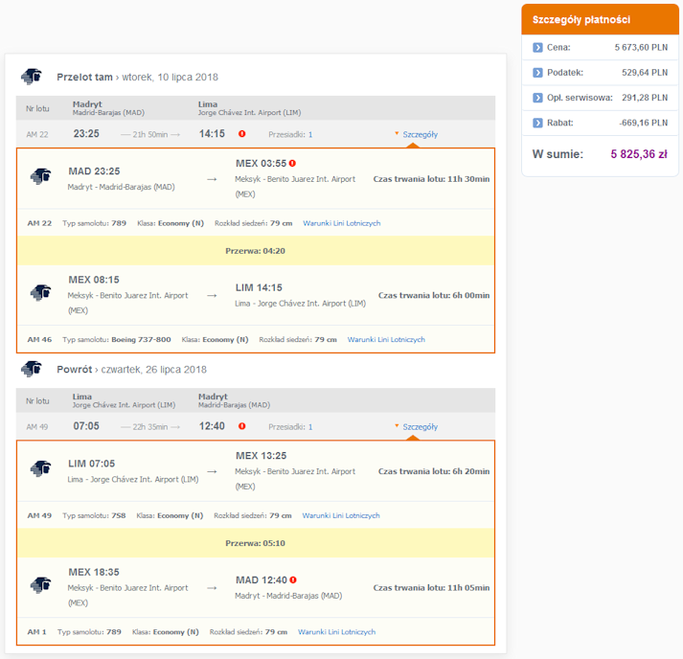
Task: Collapse Szczegóły for the outbound flight AM 22
Action: click(420, 134)
